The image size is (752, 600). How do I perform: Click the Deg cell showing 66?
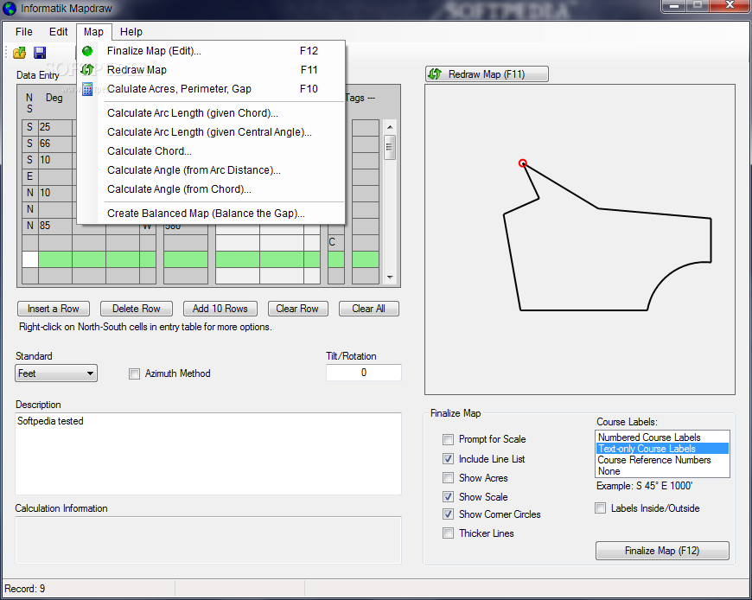(x=55, y=144)
